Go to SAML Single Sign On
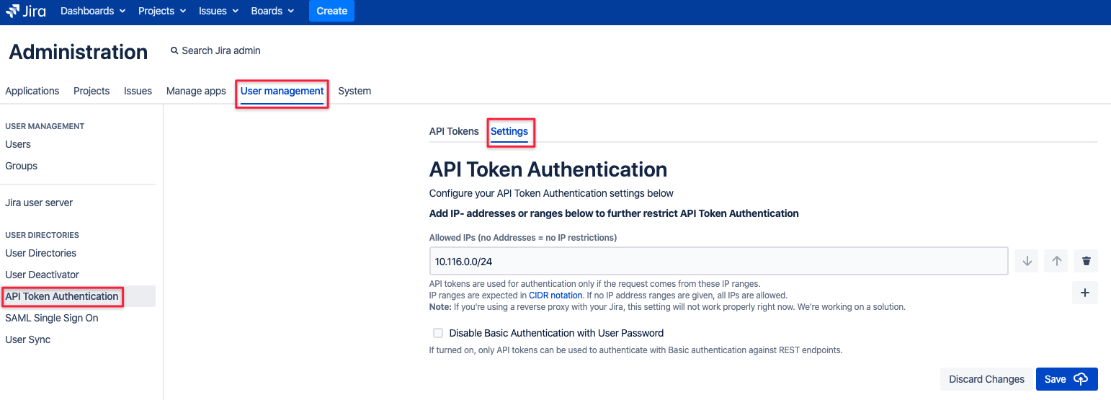This screenshot has height=400, width=1111. click(52, 318)
